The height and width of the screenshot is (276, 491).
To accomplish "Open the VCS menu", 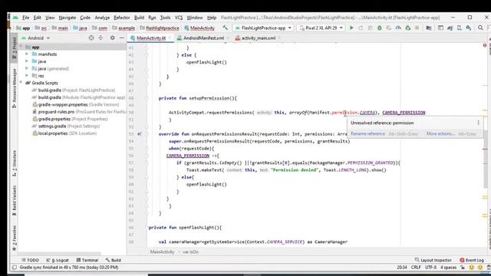I will coord(179,18).
